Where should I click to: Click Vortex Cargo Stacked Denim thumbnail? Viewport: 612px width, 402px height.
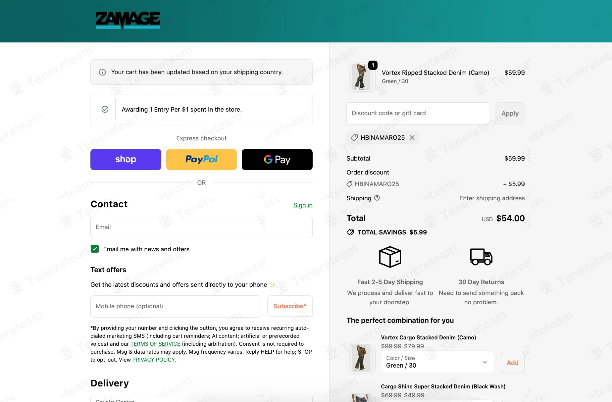(361, 359)
